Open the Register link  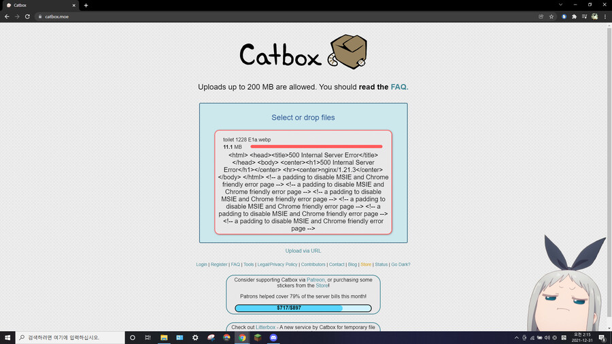point(219,264)
